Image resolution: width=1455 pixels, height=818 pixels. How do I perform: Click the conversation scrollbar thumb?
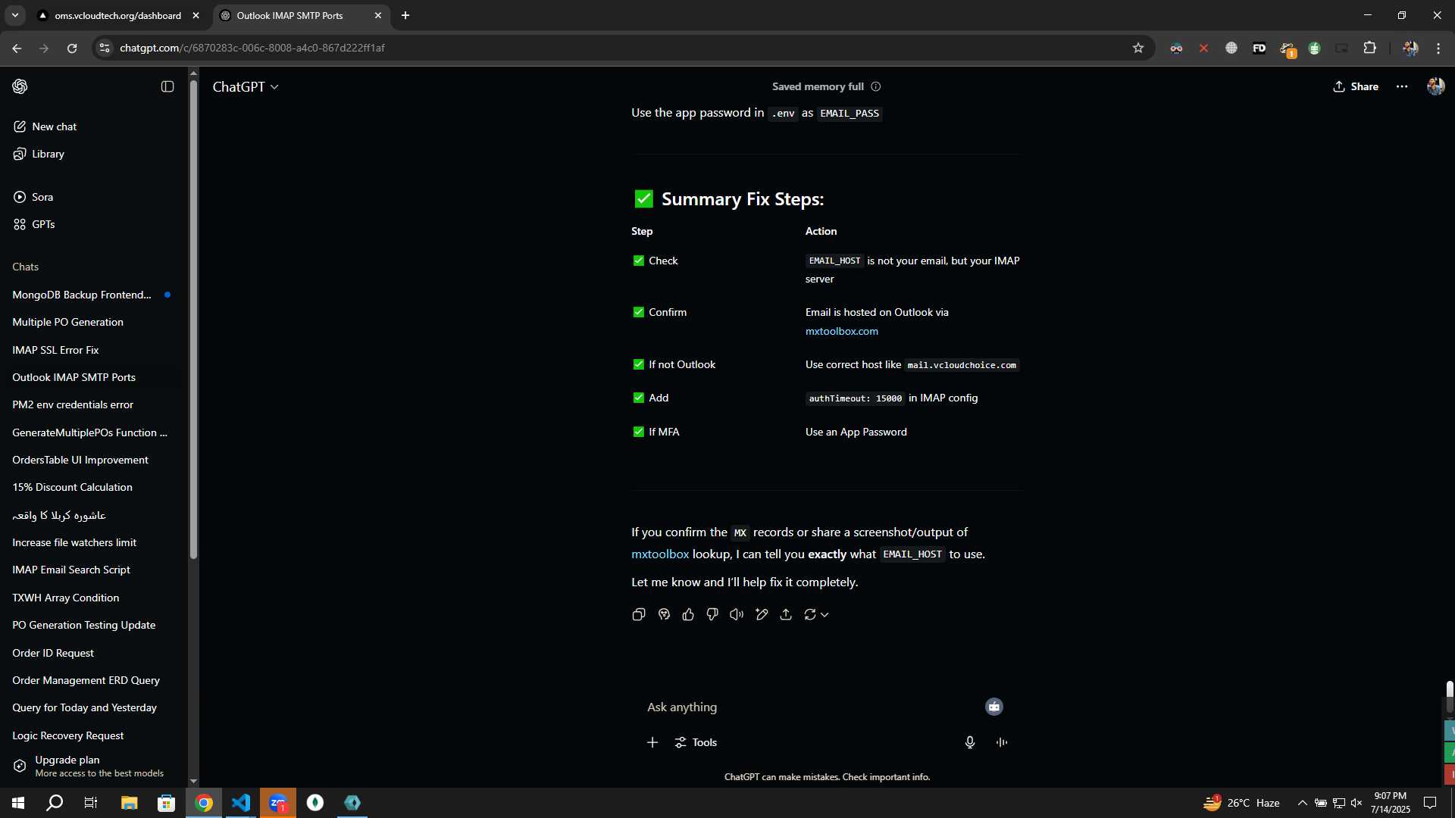(x=1449, y=695)
